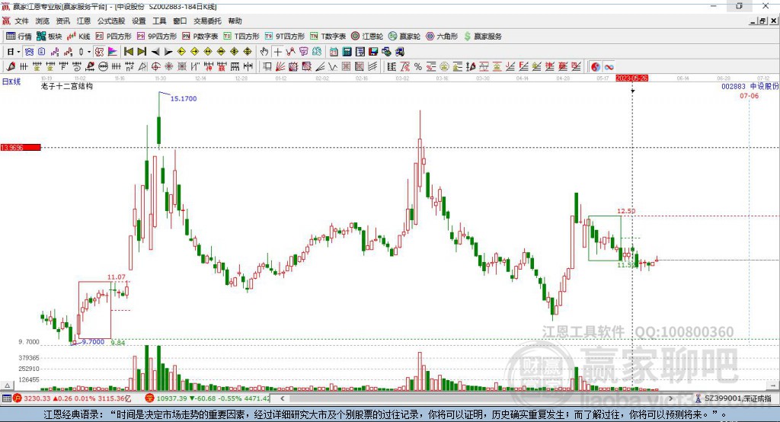Select the hand pan tool
780x422 pixels.
pyautogui.click(x=264, y=52)
